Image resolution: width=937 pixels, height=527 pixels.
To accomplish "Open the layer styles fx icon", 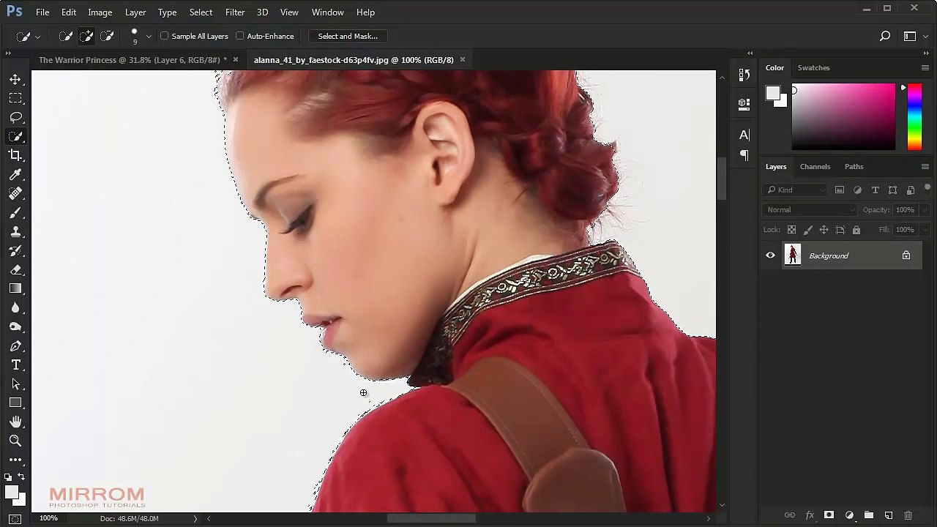I will click(810, 515).
